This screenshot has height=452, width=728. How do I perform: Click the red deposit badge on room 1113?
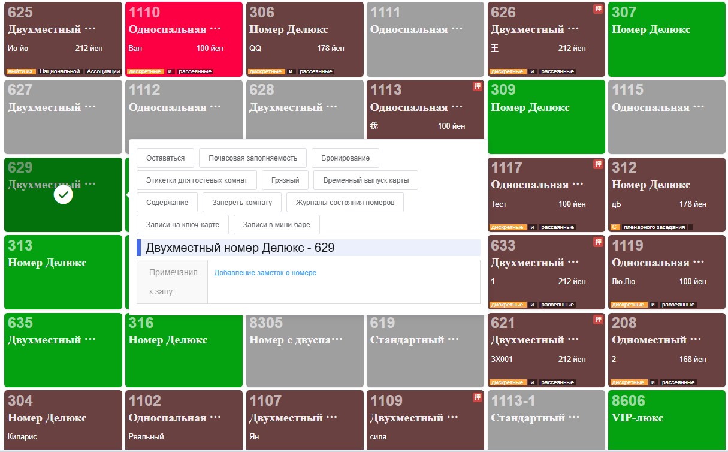478,86
